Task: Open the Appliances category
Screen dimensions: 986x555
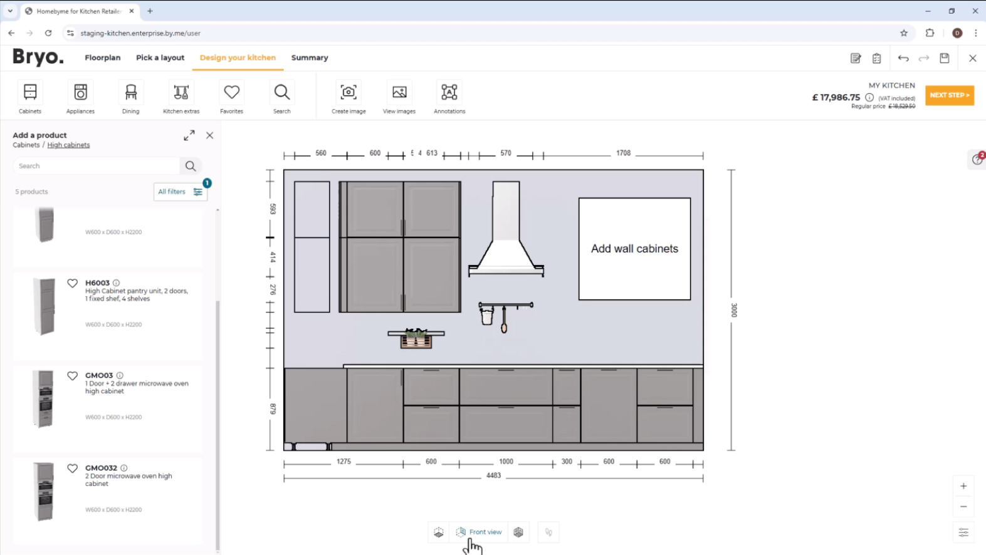Action: tap(80, 98)
